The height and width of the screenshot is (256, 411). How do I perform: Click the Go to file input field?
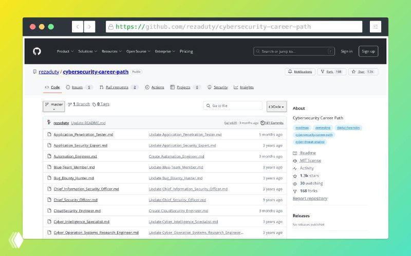[233, 105]
